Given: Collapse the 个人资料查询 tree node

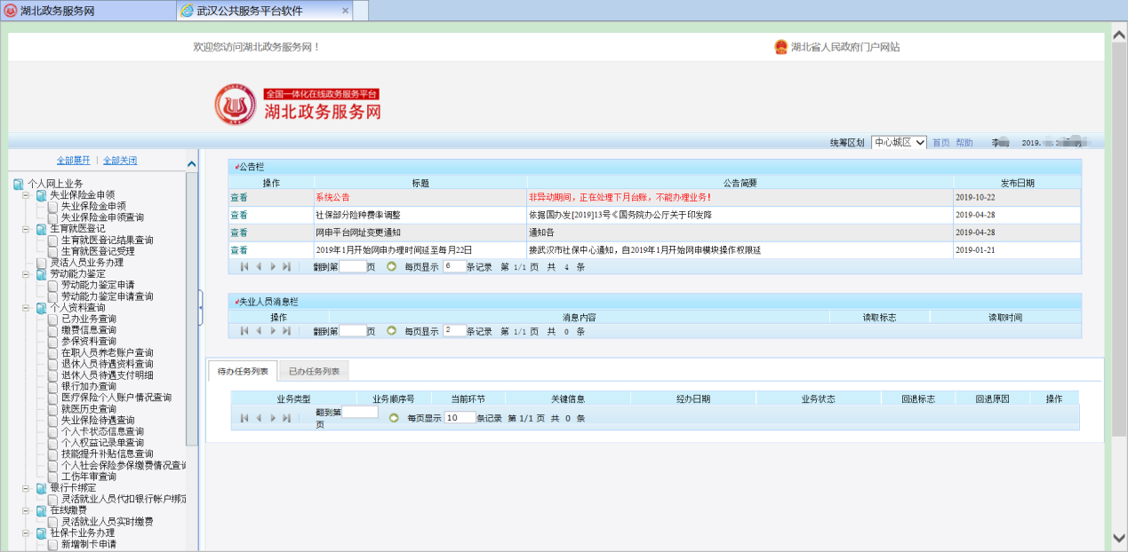Looking at the screenshot, I should pyautogui.click(x=26, y=308).
